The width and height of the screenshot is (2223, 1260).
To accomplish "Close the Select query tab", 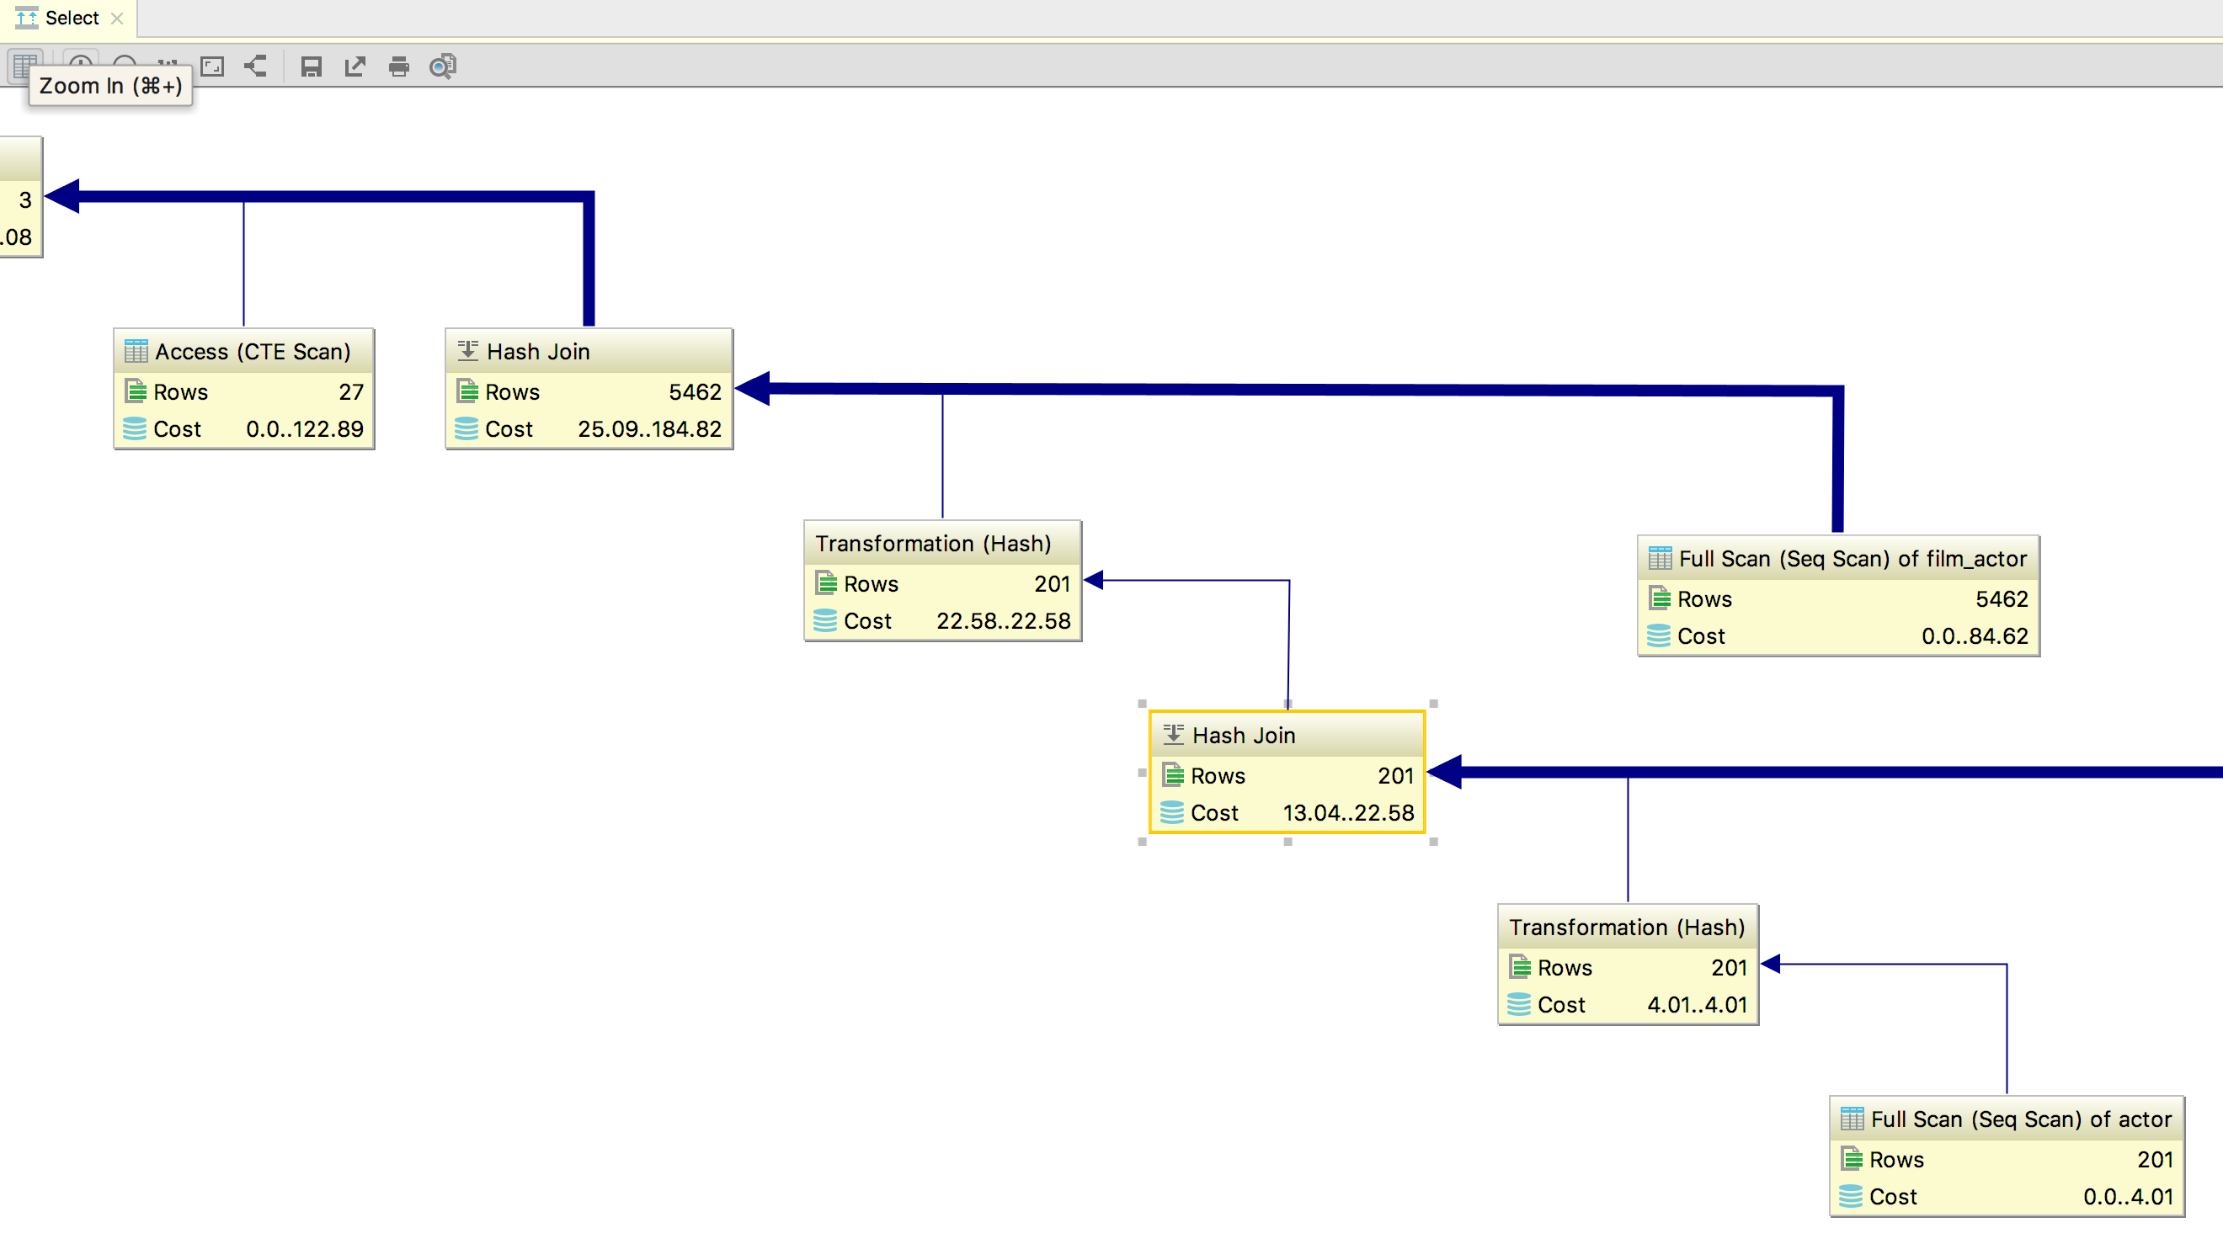I will coord(118,19).
